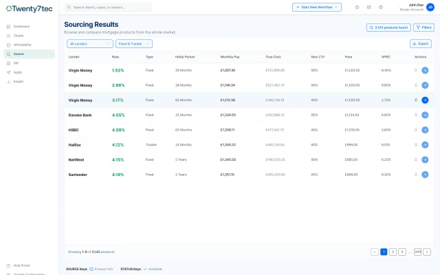Click the Halifax lender name
The image size is (440, 275).
pos(75,145)
